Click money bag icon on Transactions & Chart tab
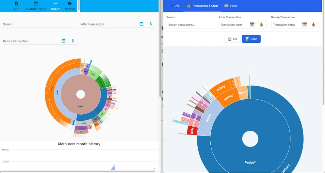This screenshot has width=325, height=173. pos(189,6)
